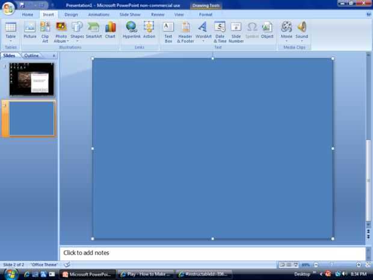
Task: Go to previous slide via scrollbar arrows
Action: point(368,231)
